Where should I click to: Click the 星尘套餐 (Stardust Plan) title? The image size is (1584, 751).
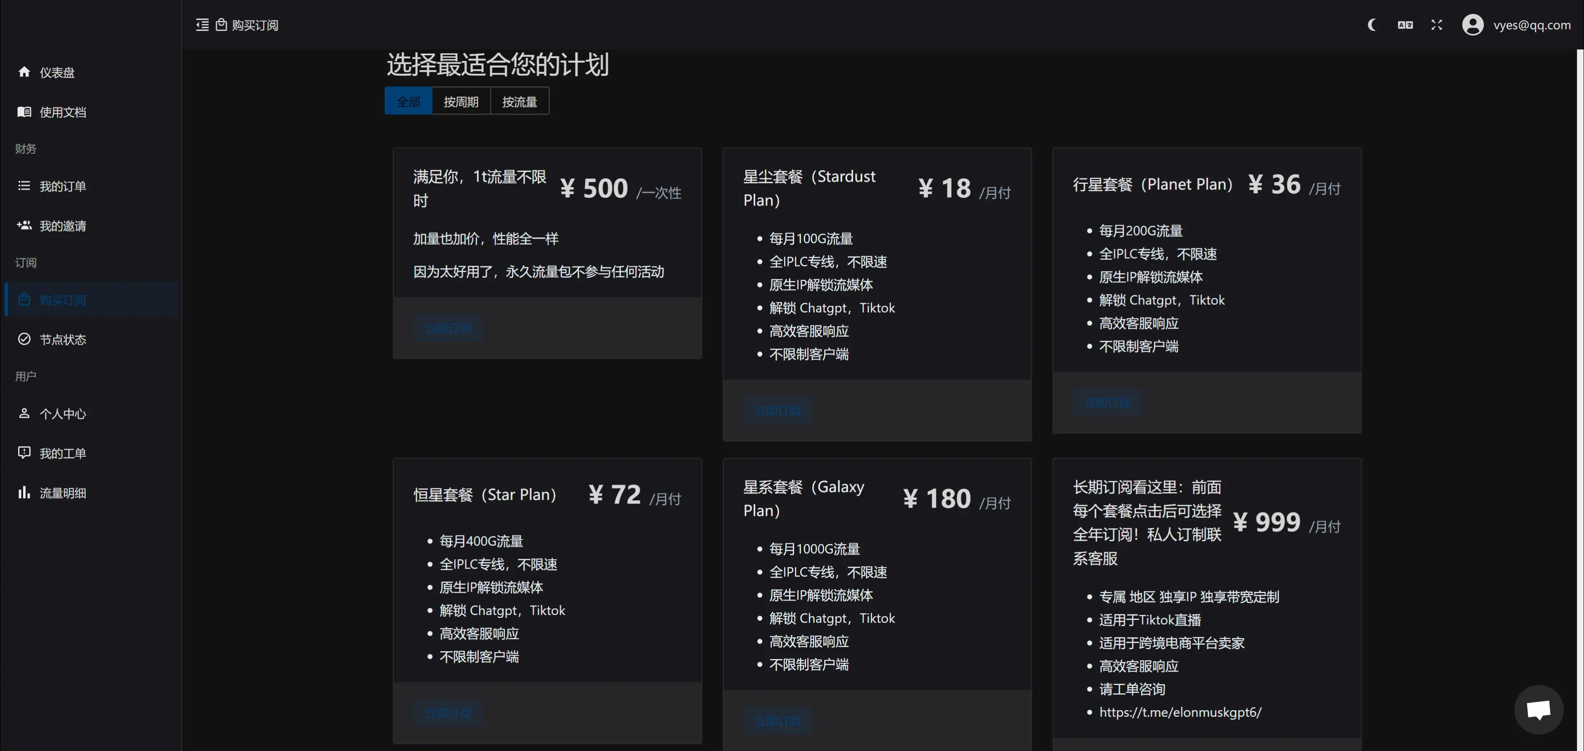coord(809,188)
